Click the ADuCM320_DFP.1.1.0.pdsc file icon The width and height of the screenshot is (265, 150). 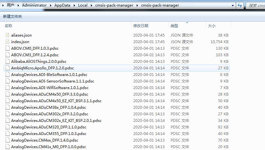(x=7, y=127)
